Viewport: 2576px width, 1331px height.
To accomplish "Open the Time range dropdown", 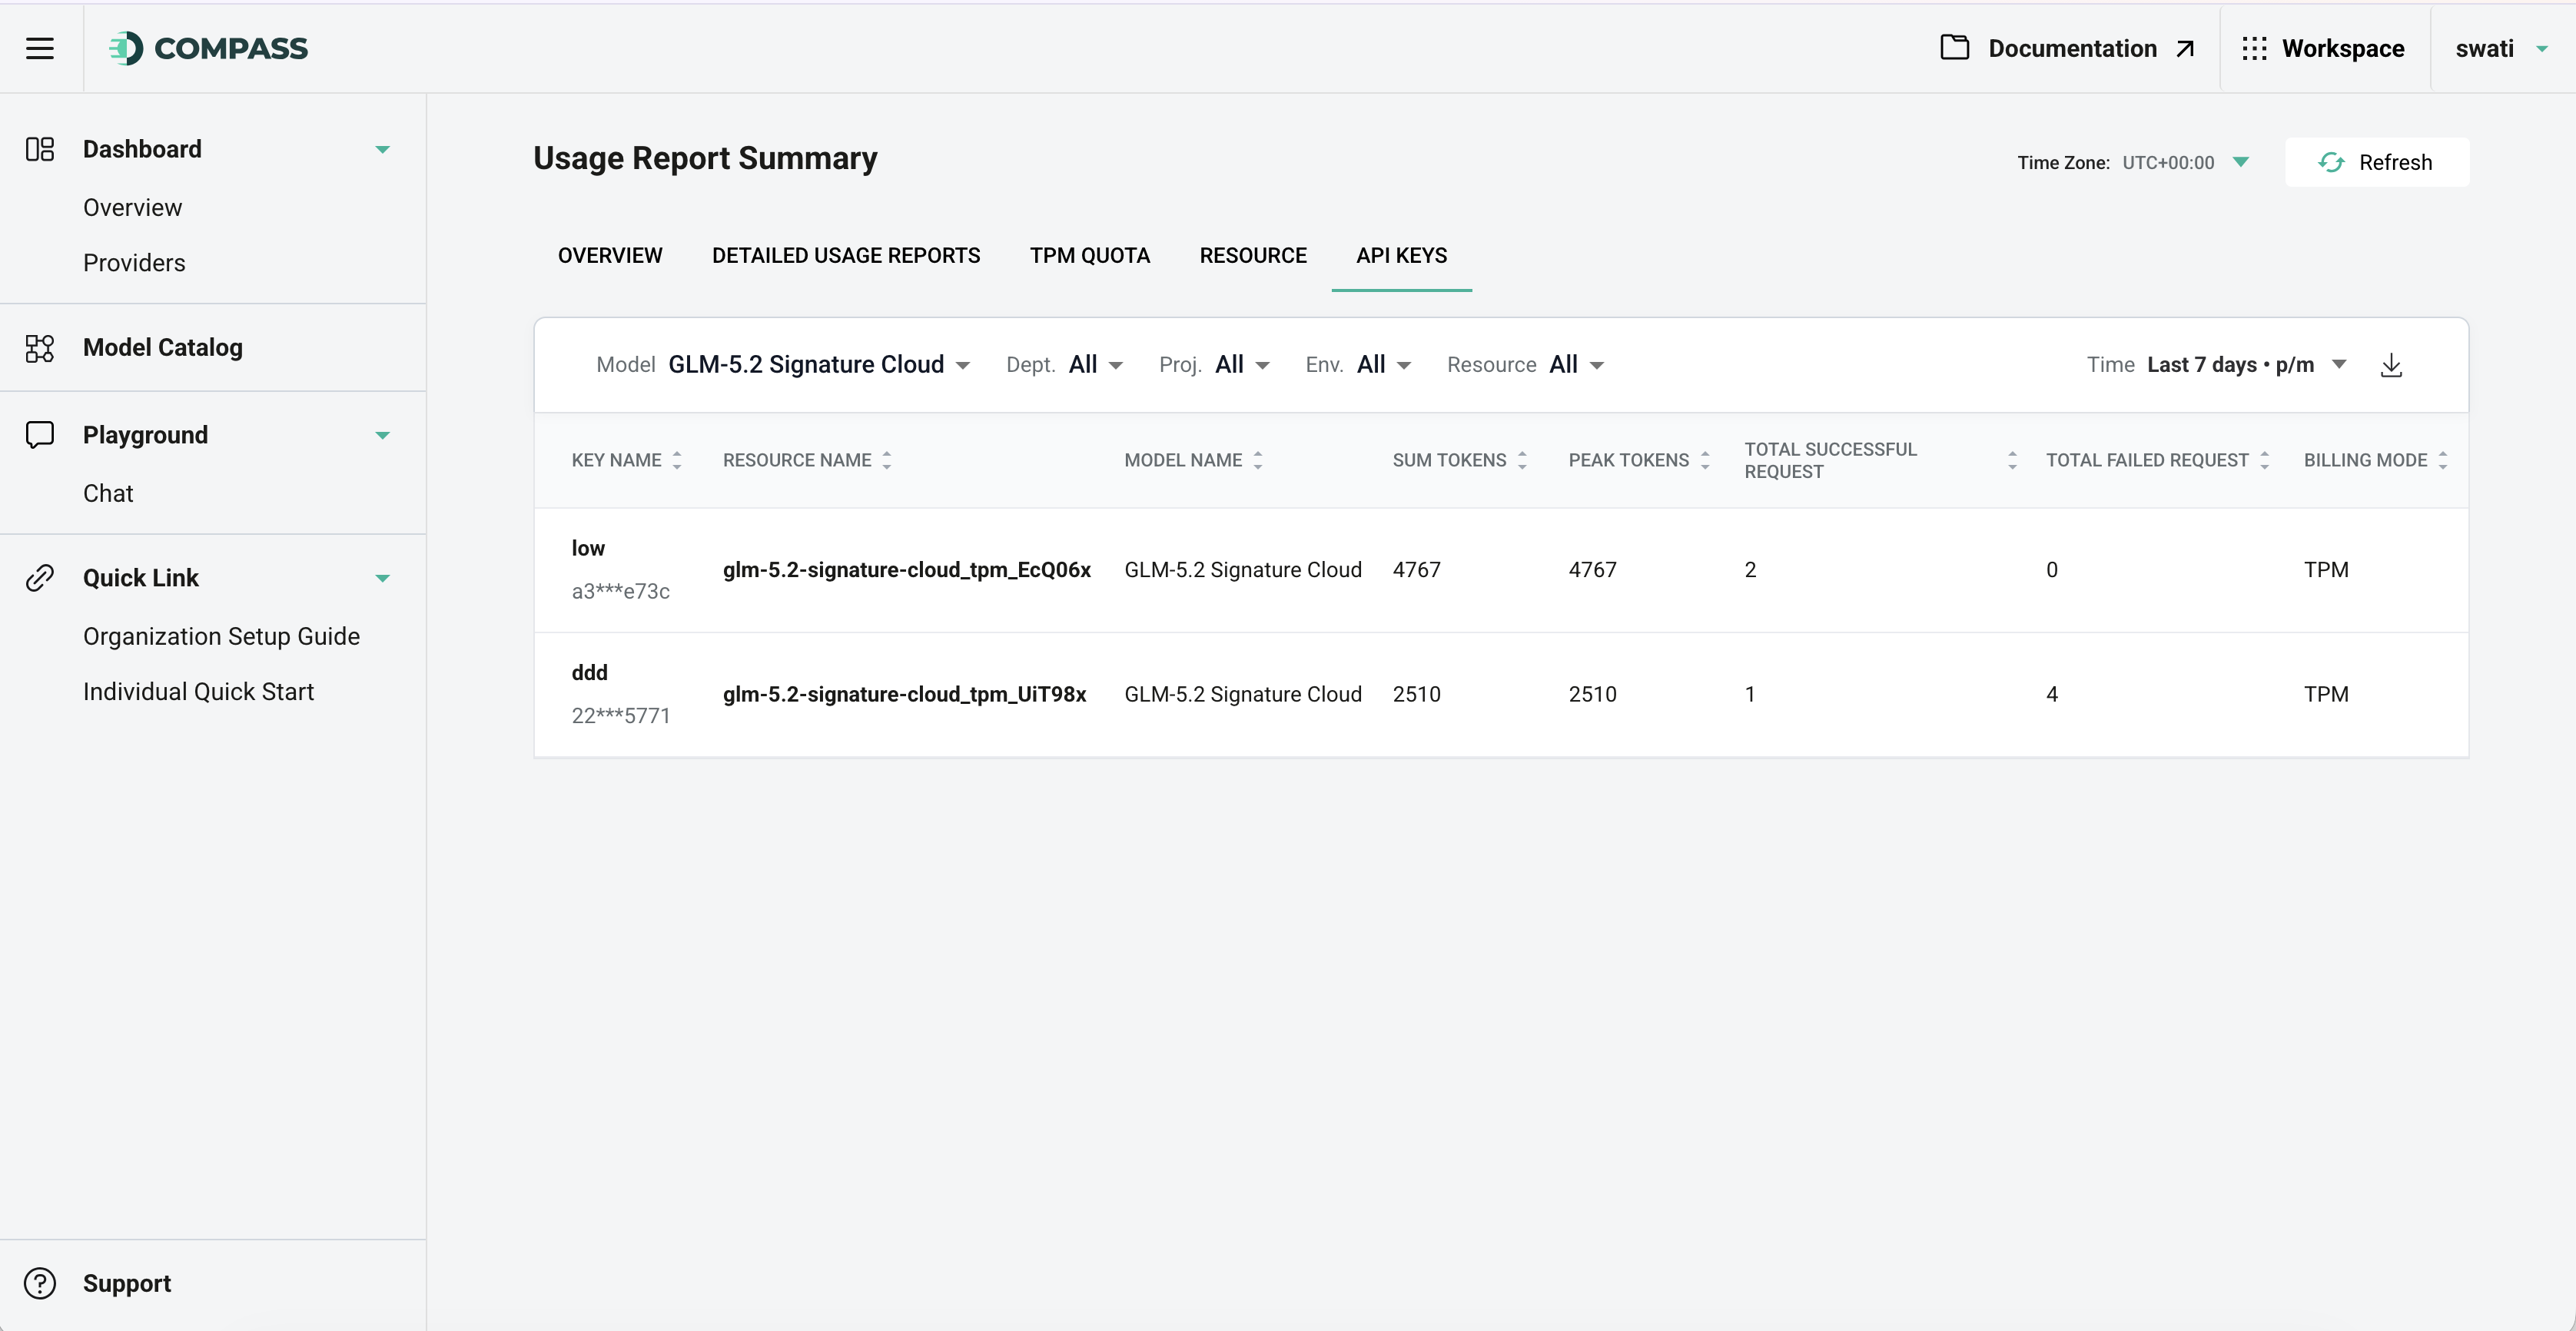I will (x=2247, y=365).
